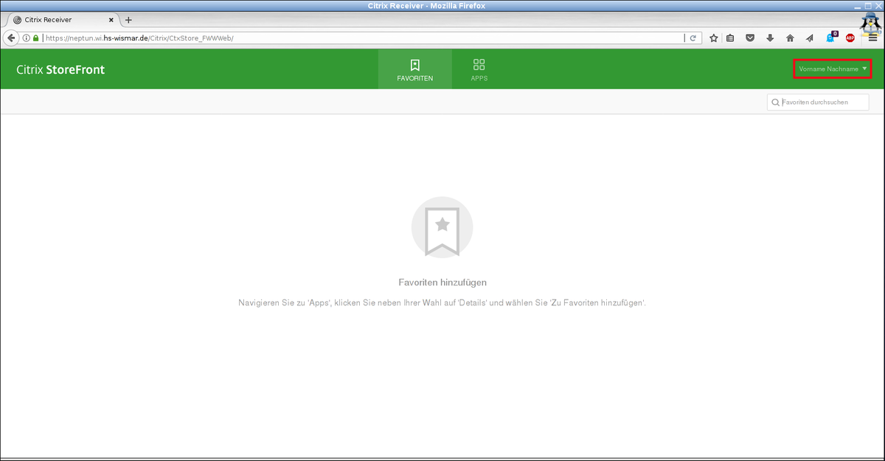Bookmark this page with the star icon
This screenshot has height=461, width=885.
713,38
